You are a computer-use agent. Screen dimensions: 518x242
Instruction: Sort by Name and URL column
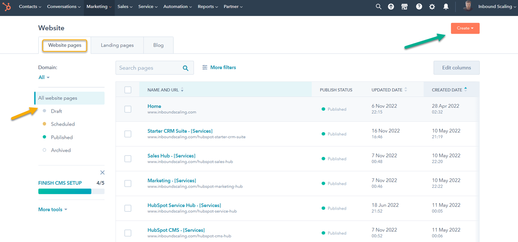click(x=165, y=90)
